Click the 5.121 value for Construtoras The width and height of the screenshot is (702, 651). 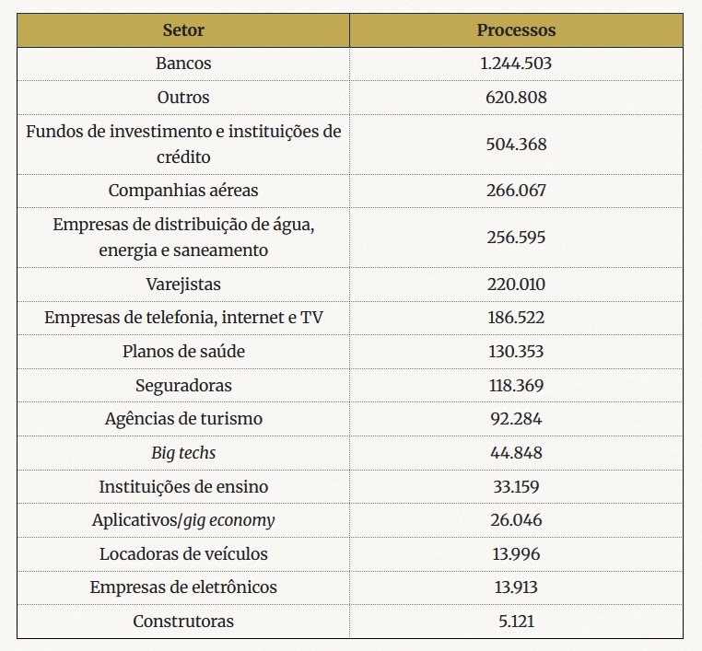pos(516,621)
